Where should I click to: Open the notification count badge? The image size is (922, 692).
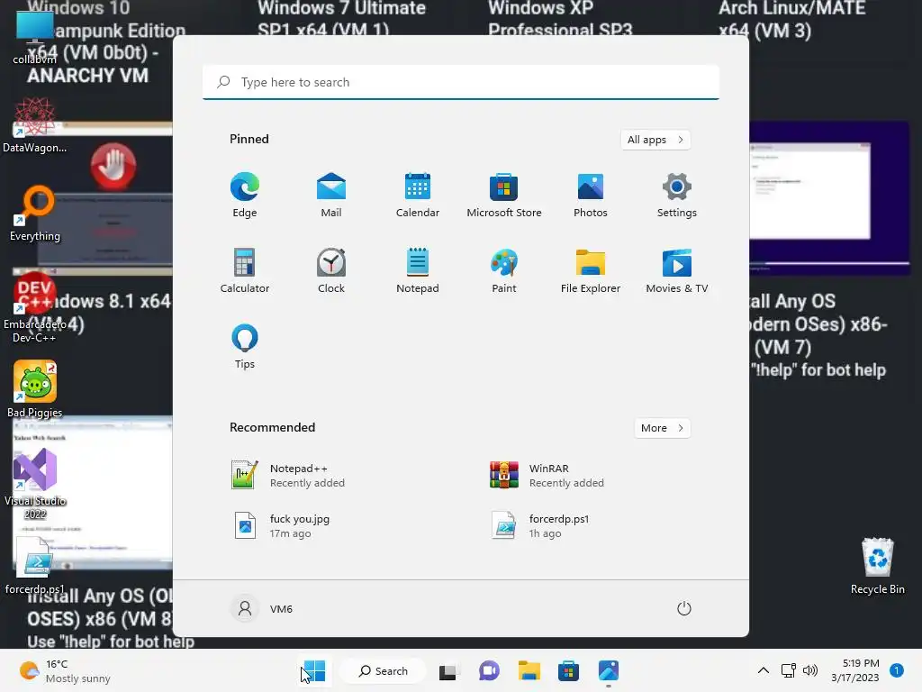pos(897,670)
